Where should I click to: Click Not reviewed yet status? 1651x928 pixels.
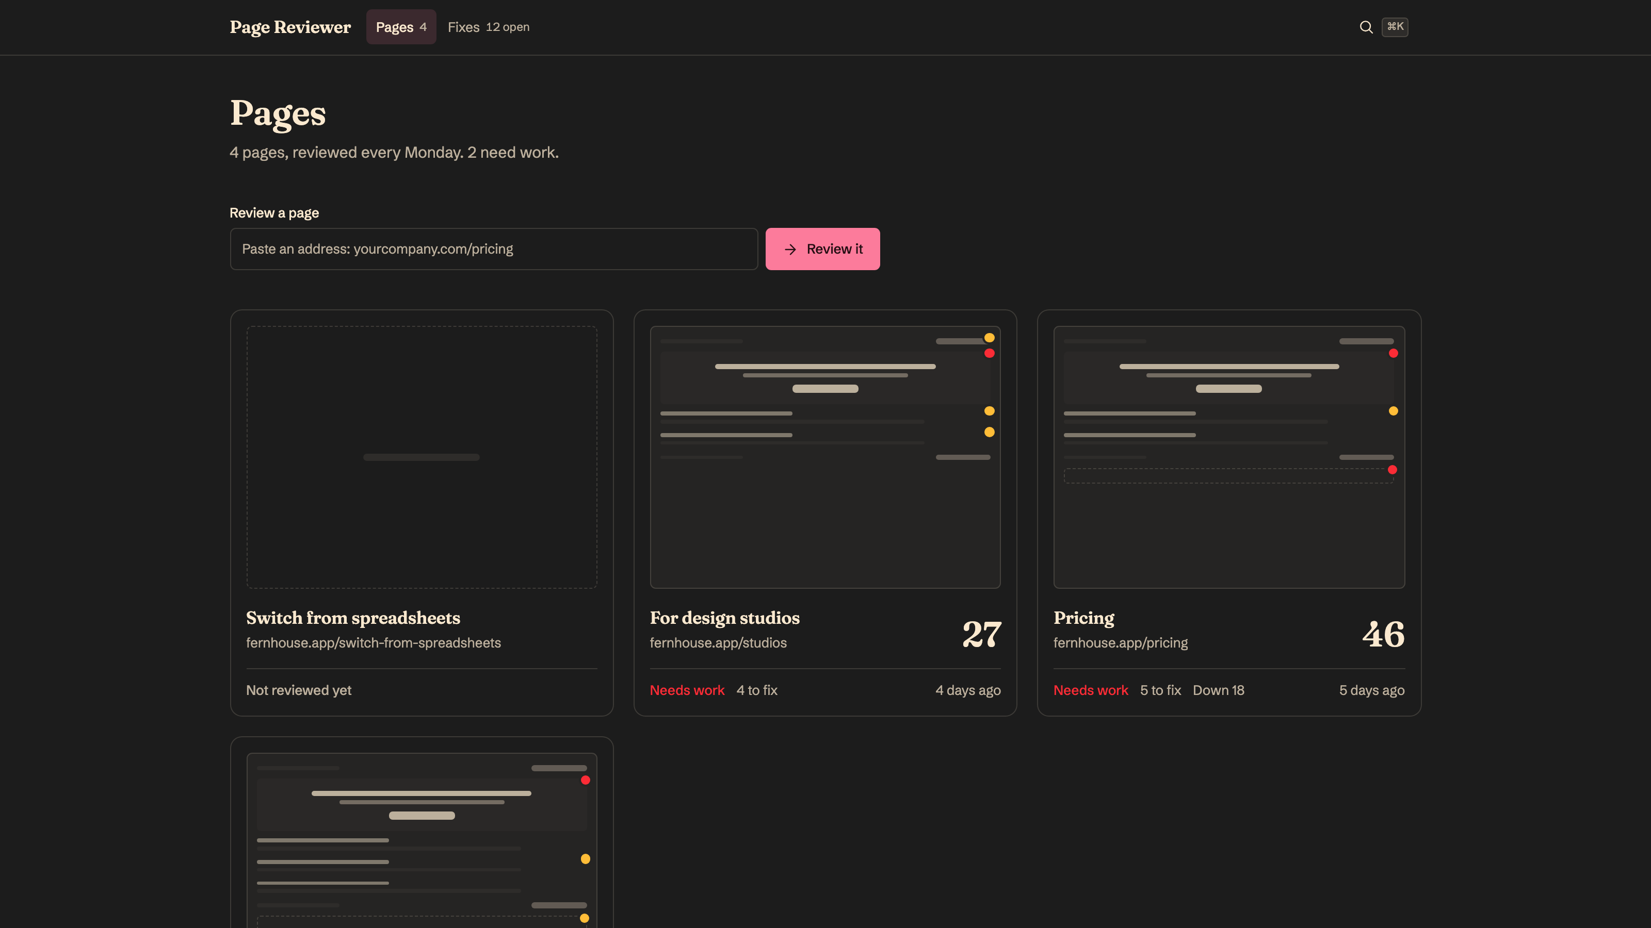(x=299, y=690)
